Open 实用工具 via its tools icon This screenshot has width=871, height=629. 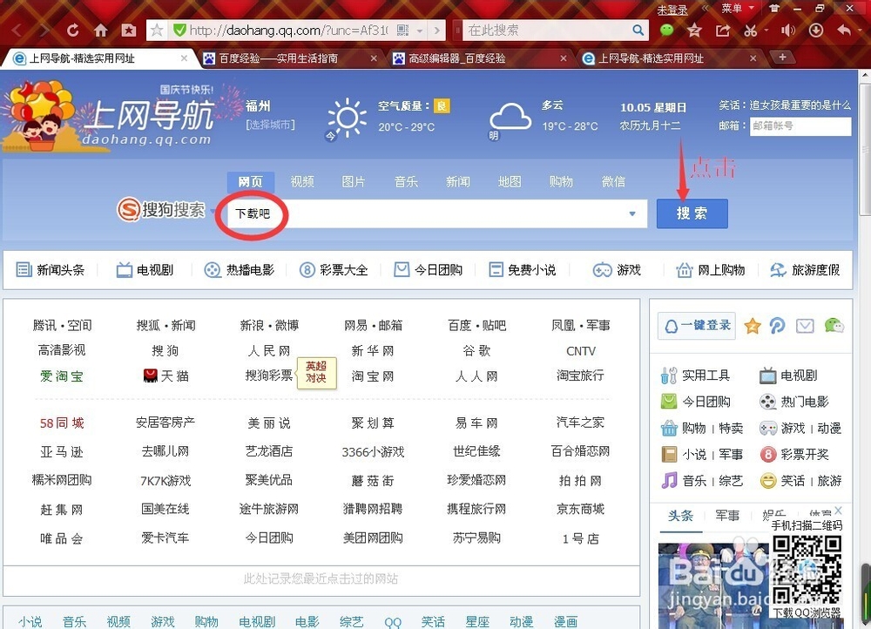668,375
